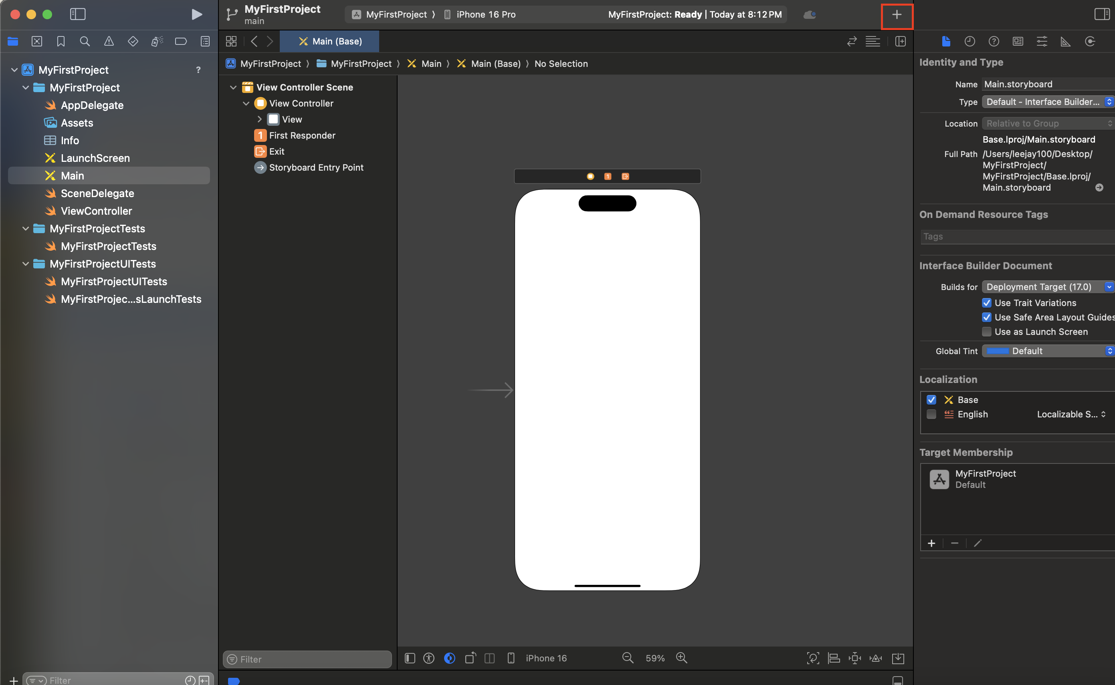Select ViewController file in navigator
The image size is (1115, 685).
point(96,211)
